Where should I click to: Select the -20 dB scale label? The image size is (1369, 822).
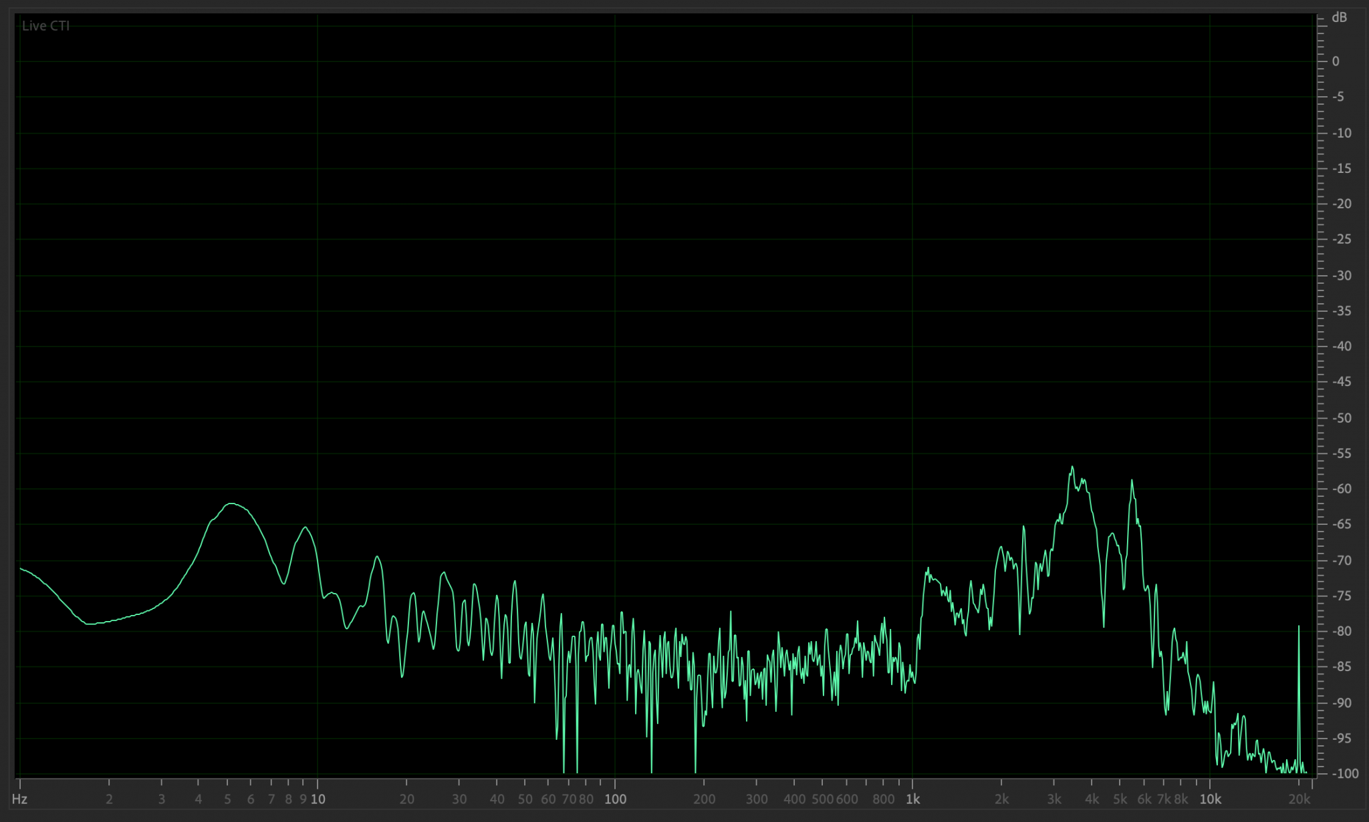[x=1341, y=204]
